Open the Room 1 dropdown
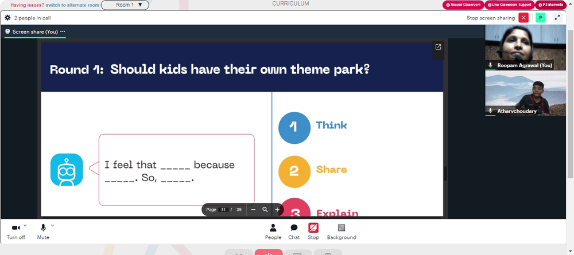 (125, 5)
